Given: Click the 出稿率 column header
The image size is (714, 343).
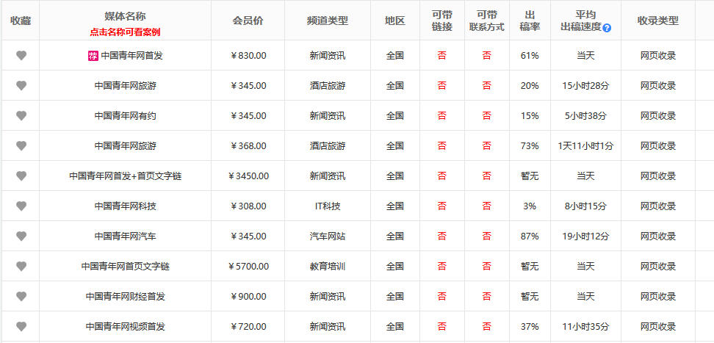Looking at the screenshot, I should (x=530, y=21).
